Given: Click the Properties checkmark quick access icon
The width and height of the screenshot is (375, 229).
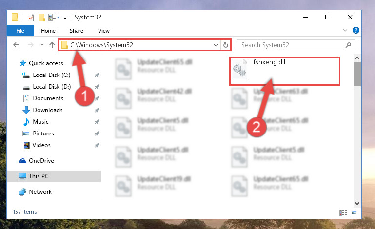Looking at the screenshot, I should tap(31, 18).
